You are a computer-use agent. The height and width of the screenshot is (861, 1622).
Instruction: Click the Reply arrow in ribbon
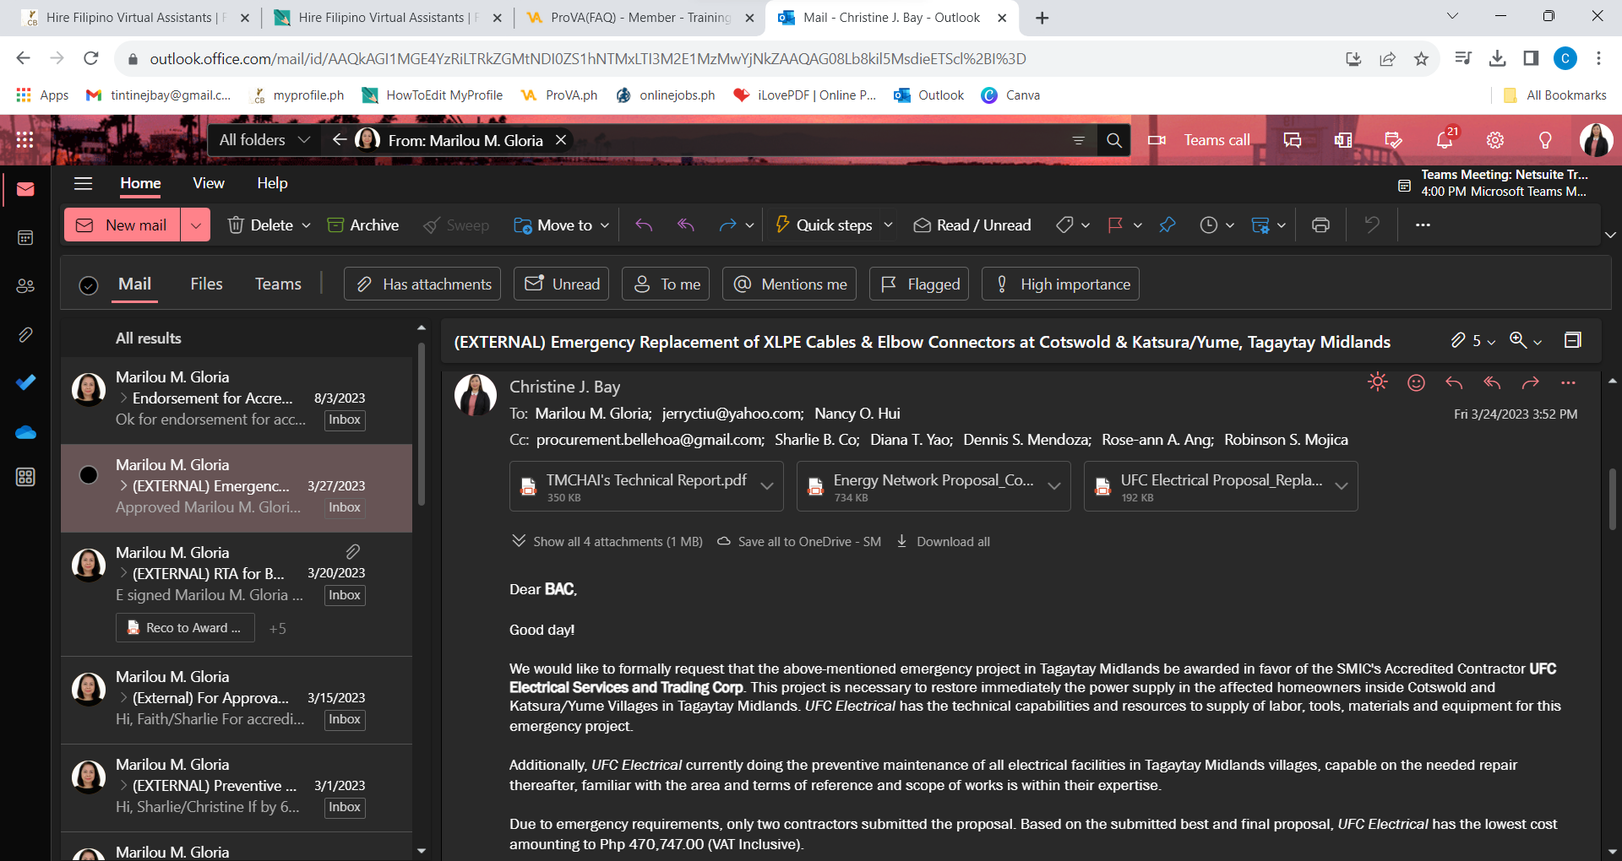pos(644,225)
